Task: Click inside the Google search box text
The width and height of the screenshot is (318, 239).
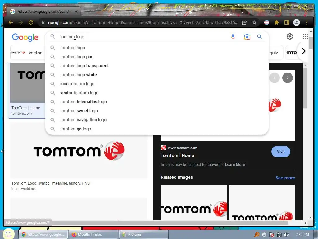Action: click(x=72, y=37)
